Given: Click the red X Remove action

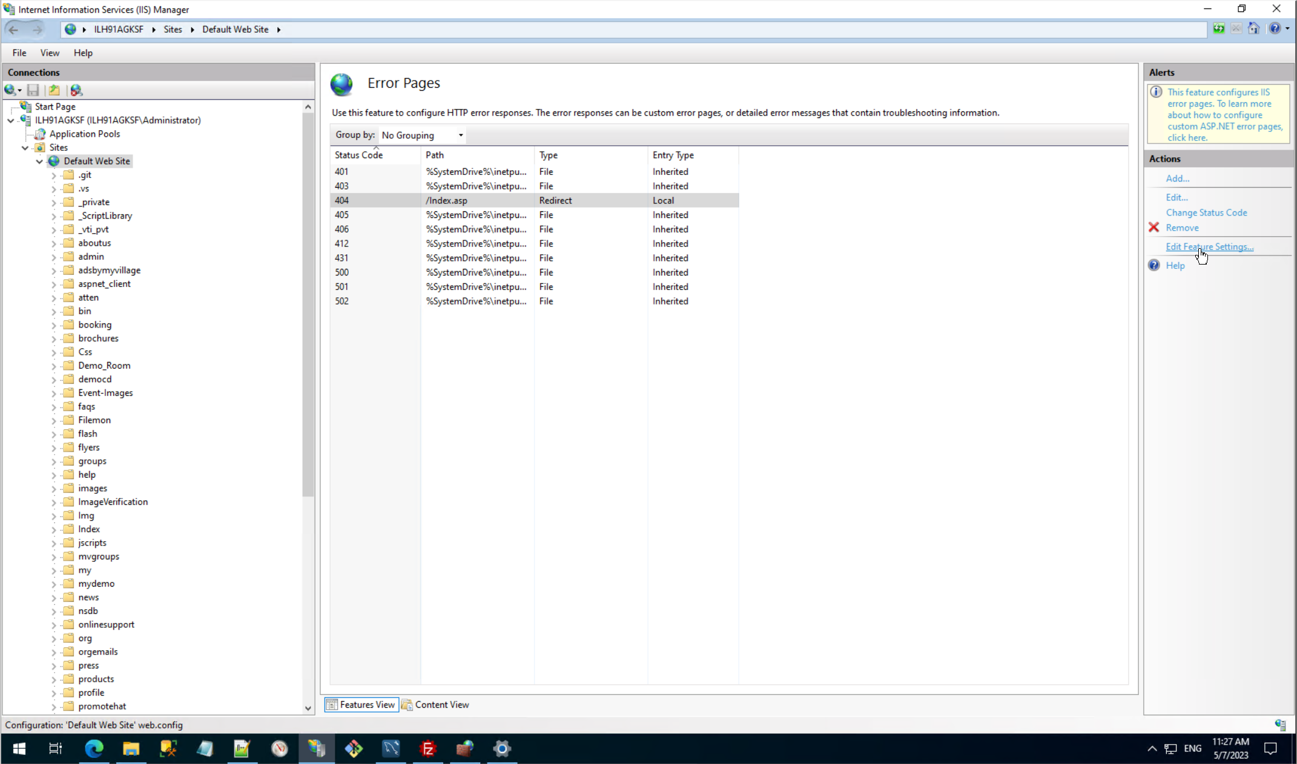Looking at the screenshot, I should (x=1181, y=228).
